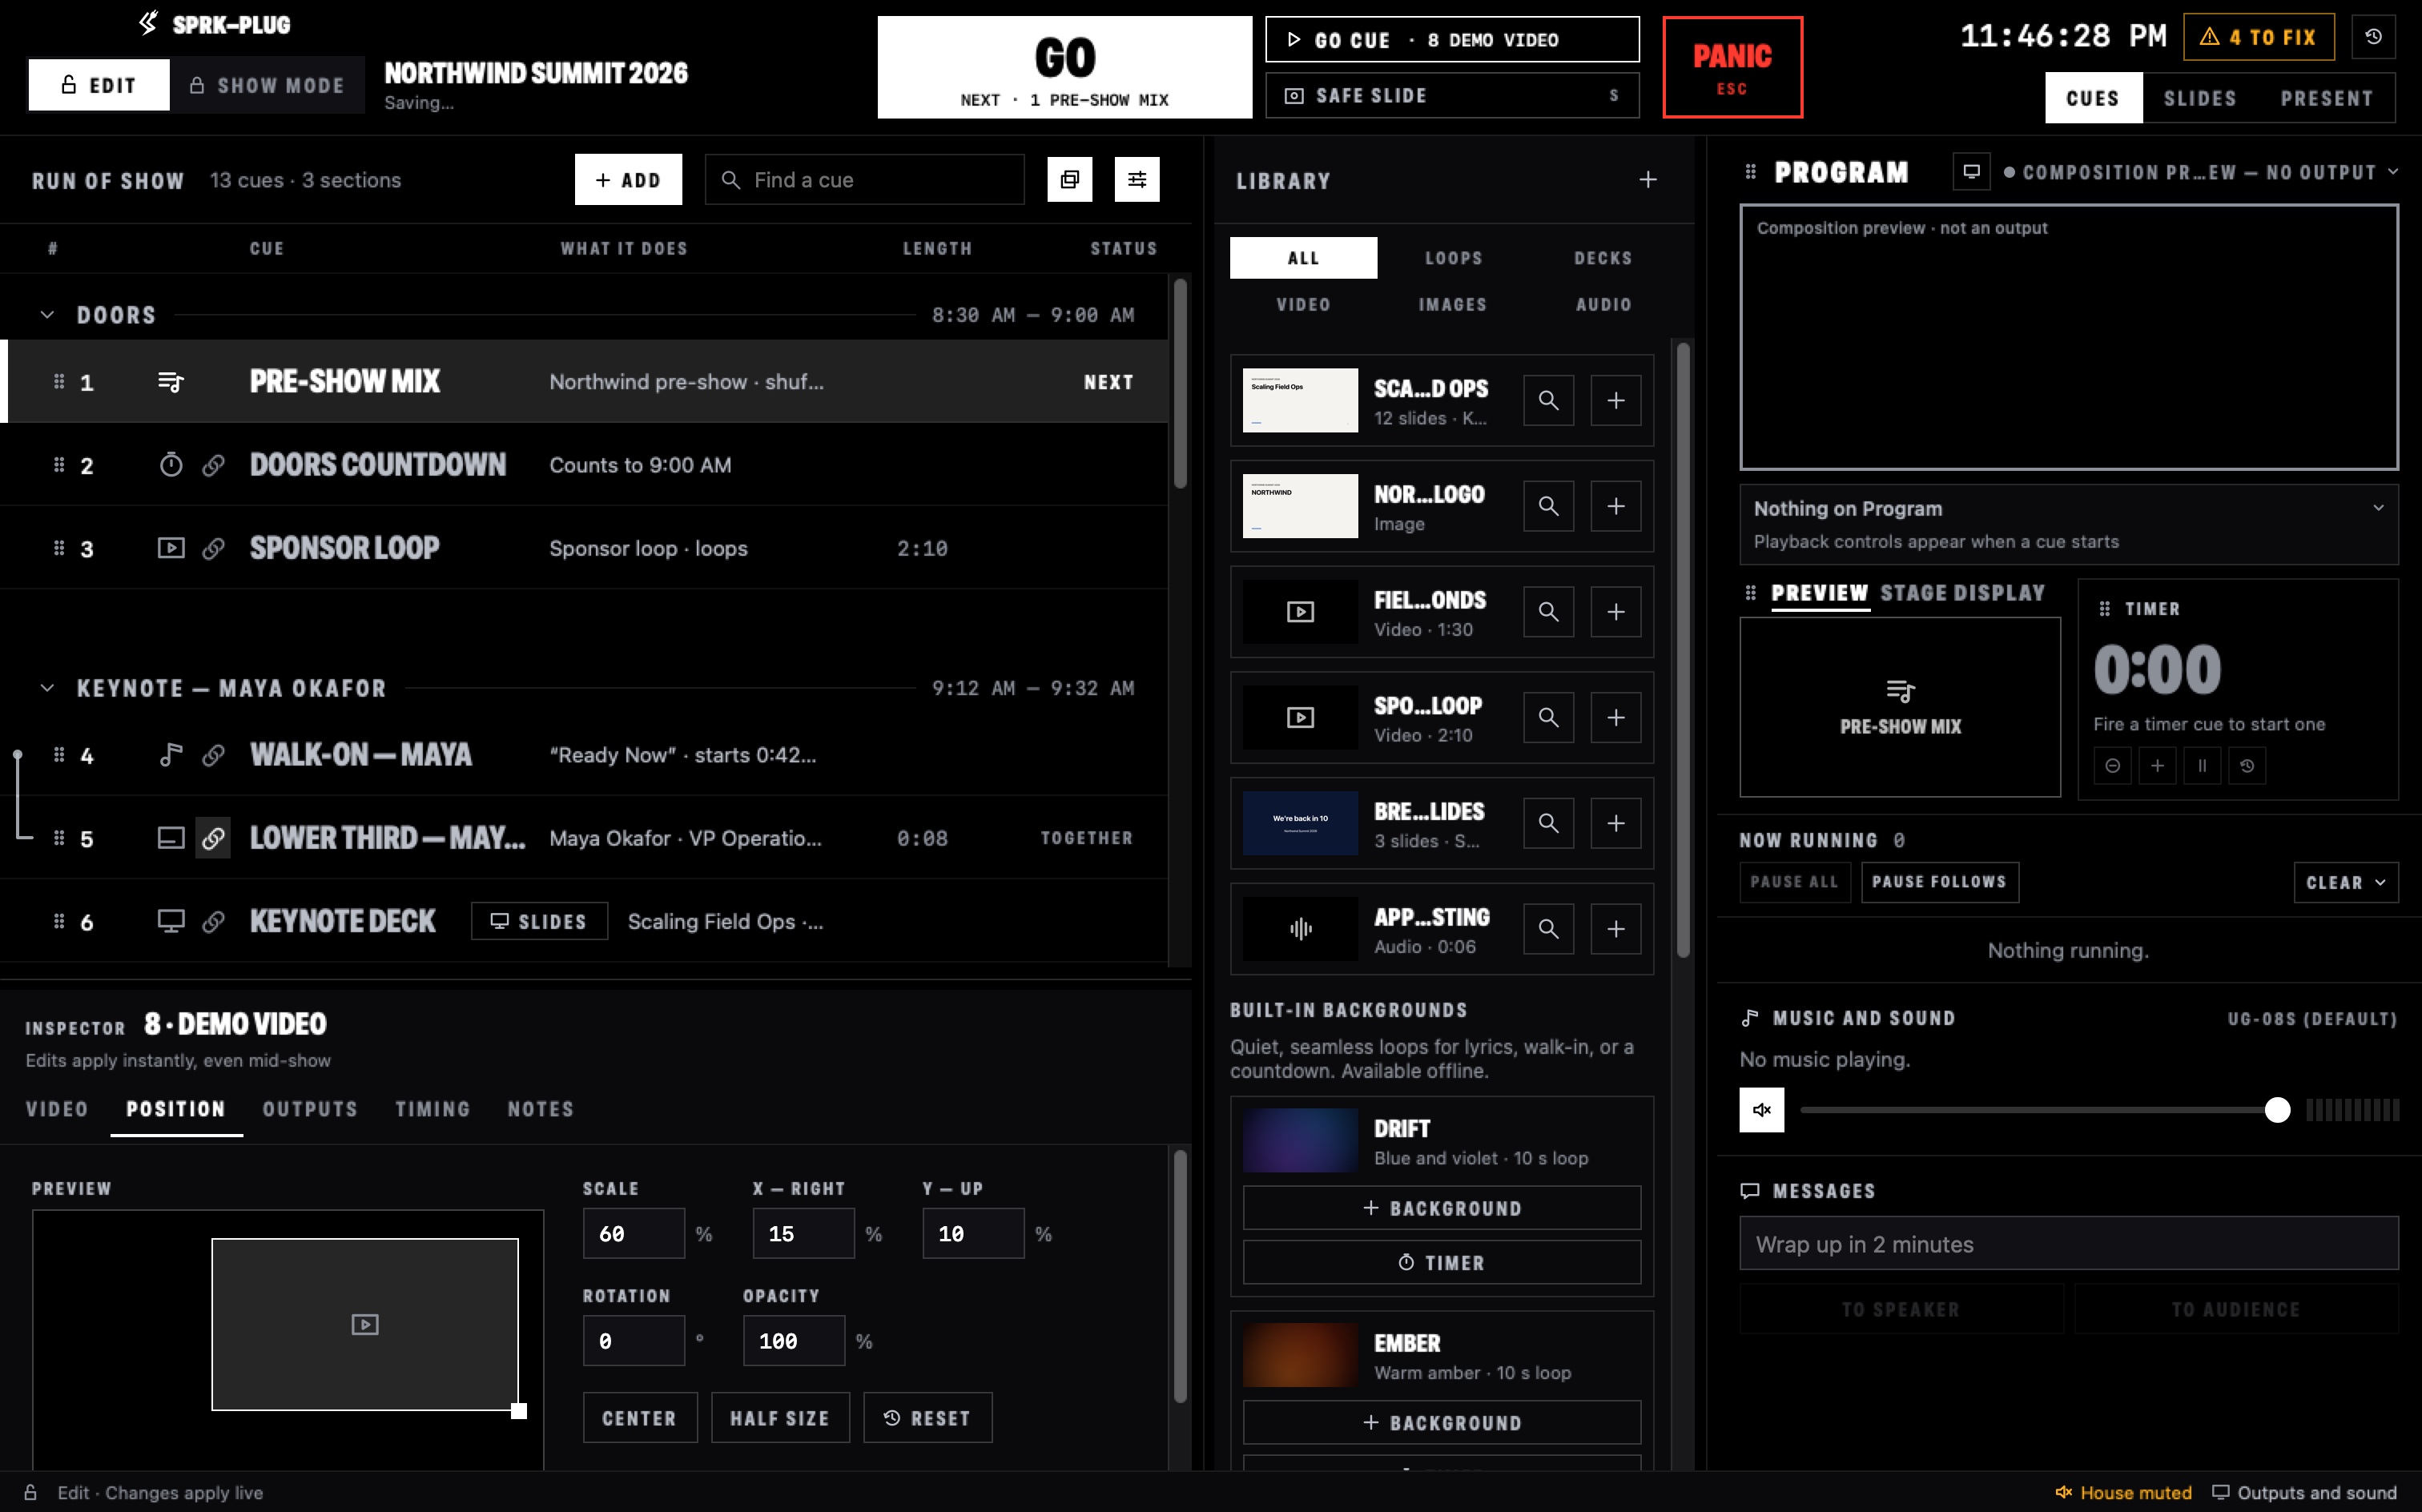Viewport: 2422px width, 1512px height.
Task: Click link icon on Walk-On Maya cue
Action: (213, 755)
